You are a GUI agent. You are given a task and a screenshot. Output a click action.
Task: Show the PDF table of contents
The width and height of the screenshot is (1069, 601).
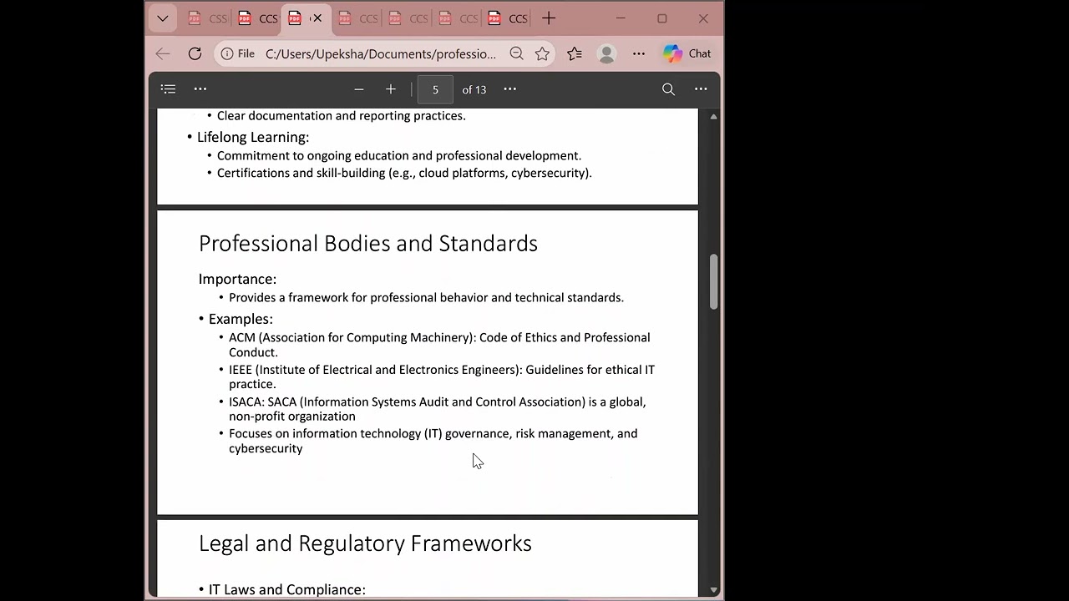pyautogui.click(x=168, y=89)
